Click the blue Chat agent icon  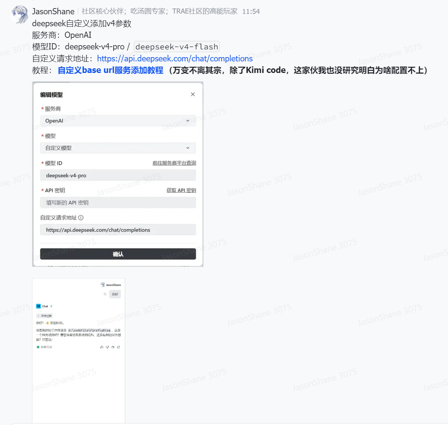[38, 306]
